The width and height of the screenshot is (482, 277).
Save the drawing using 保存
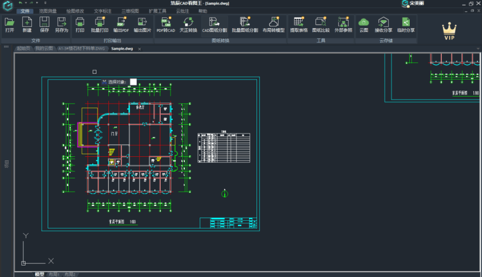tap(44, 25)
